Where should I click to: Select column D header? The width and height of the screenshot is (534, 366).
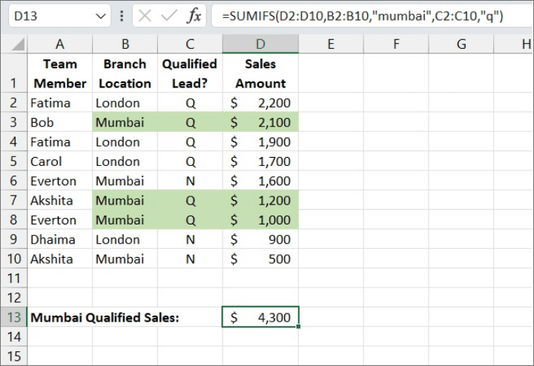[x=260, y=44]
